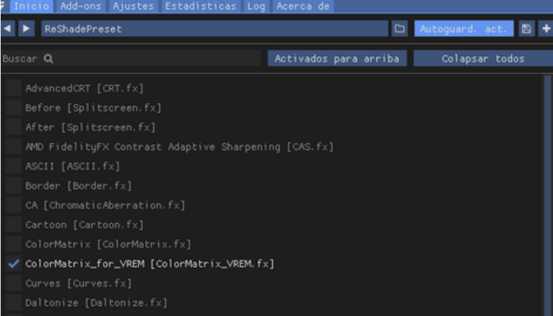
Task: Open the Log tab
Action: point(257,6)
